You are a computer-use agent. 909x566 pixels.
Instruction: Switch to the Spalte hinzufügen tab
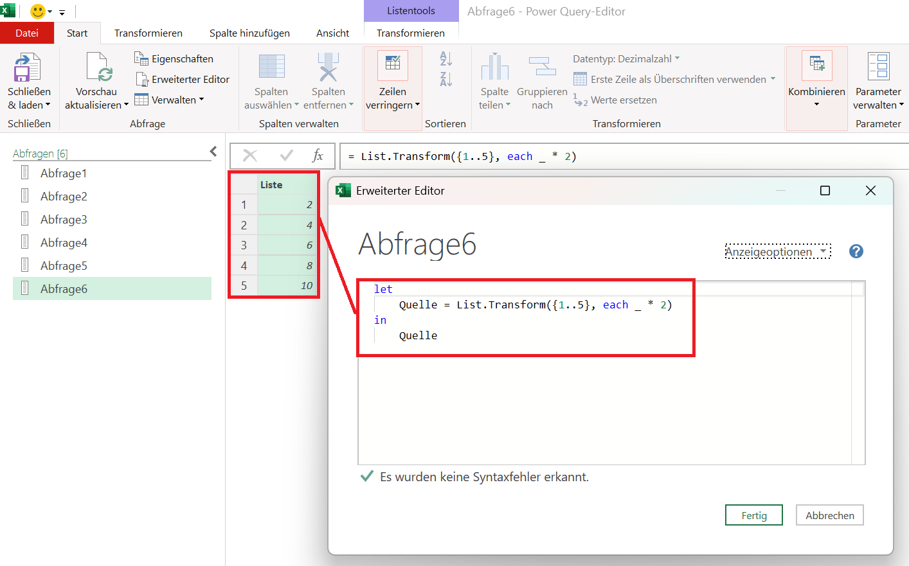249,33
